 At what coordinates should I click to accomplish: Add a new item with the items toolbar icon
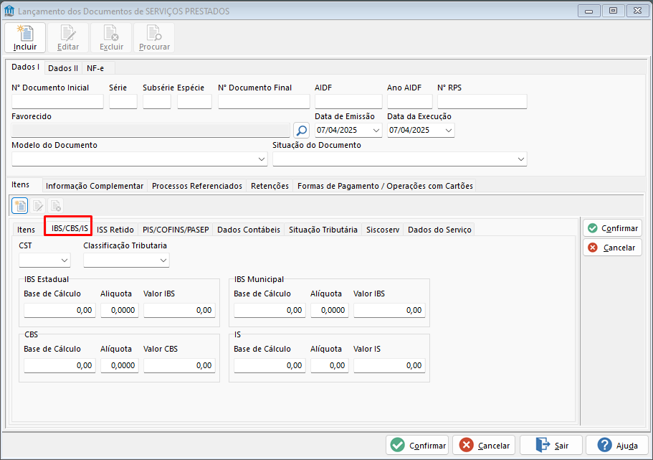click(20, 206)
